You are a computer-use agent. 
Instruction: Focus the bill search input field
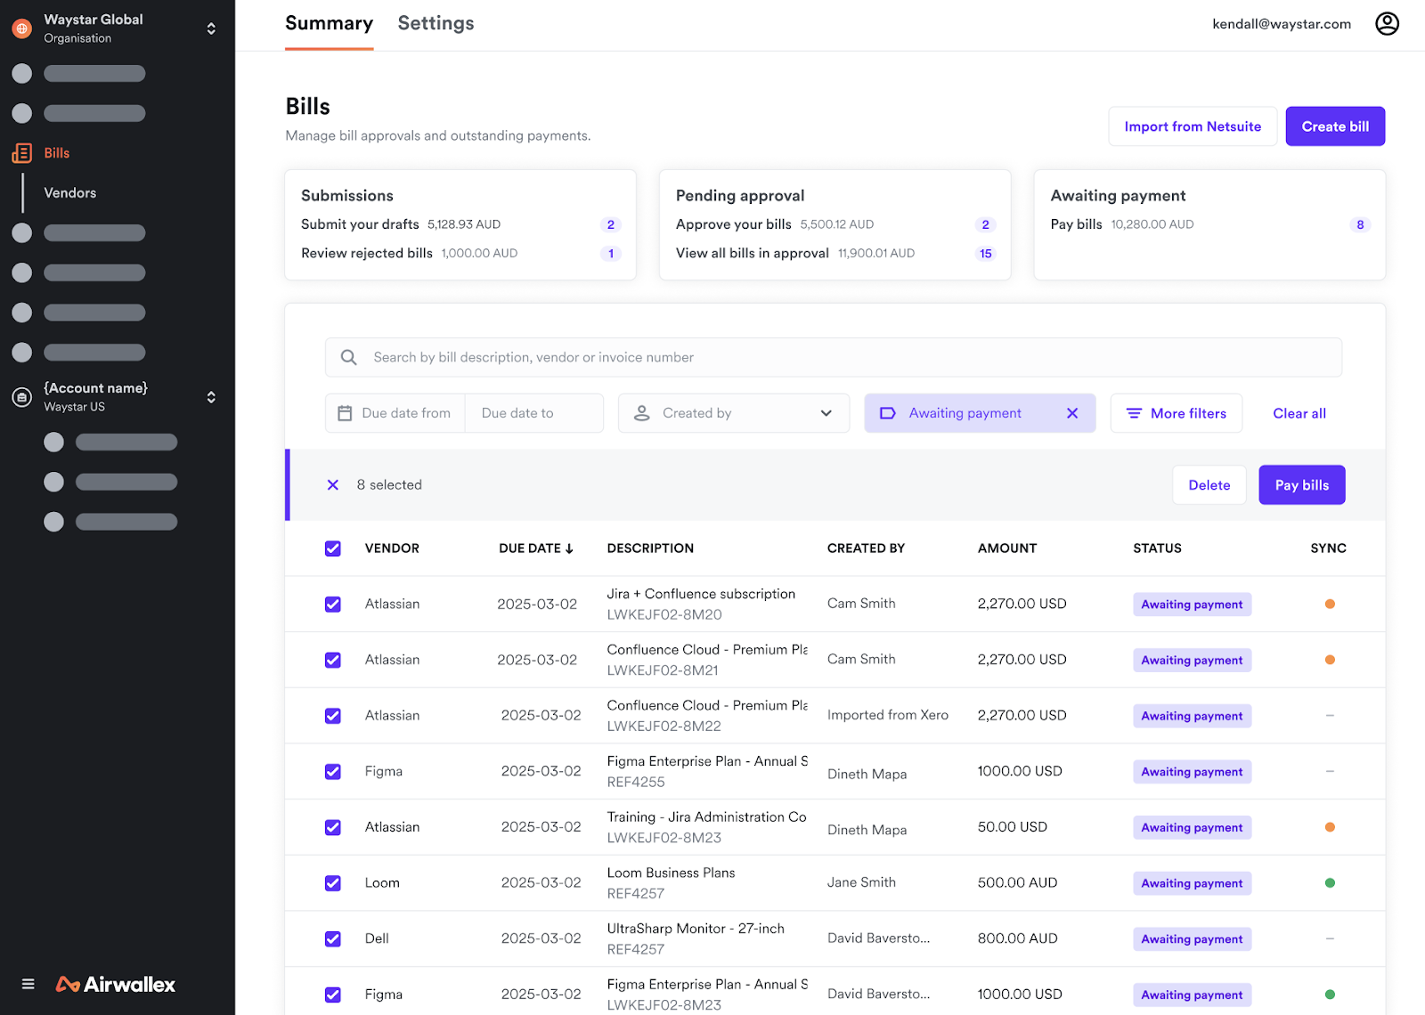[834, 357]
